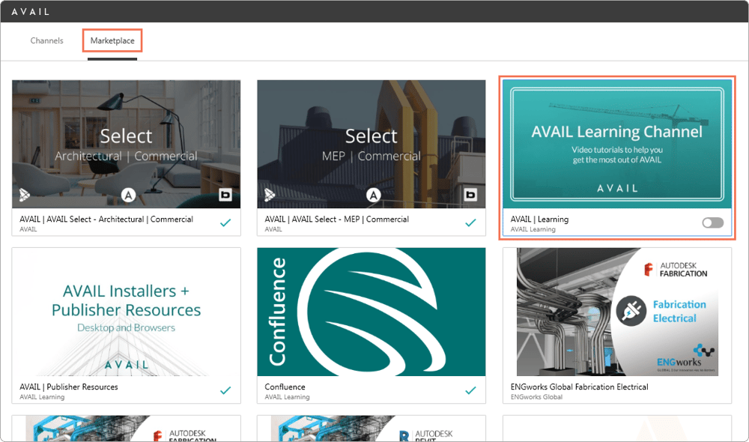This screenshot has width=749, height=442.
Task: Click the ENGworks Global Fabrication Electrical title
Action: tap(579, 387)
